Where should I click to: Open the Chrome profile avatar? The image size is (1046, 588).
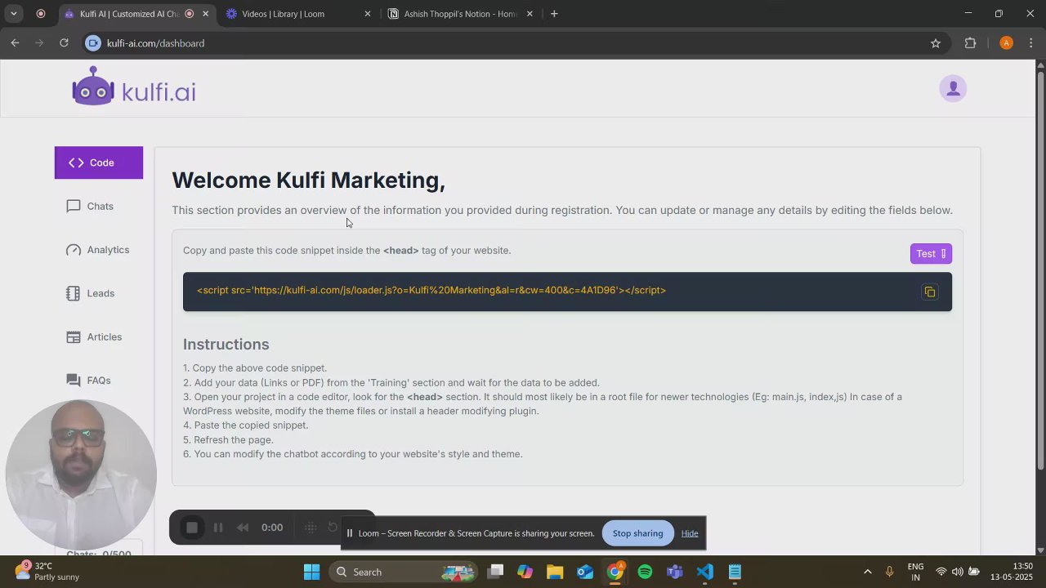(1006, 43)
